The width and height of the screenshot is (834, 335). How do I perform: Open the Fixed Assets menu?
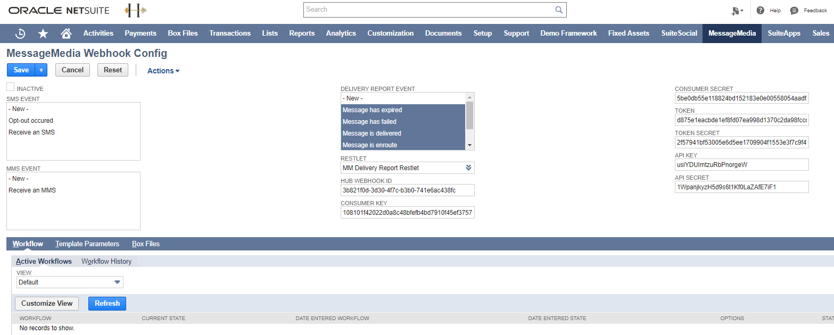629,33
